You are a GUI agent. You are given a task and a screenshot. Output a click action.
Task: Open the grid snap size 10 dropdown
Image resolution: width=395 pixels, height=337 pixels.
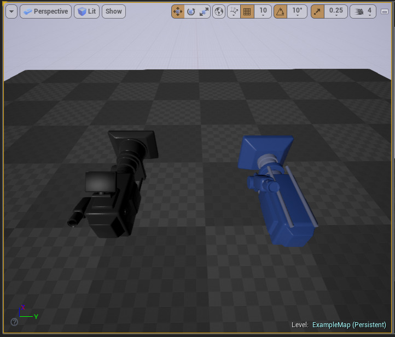(x=263, y=11)
